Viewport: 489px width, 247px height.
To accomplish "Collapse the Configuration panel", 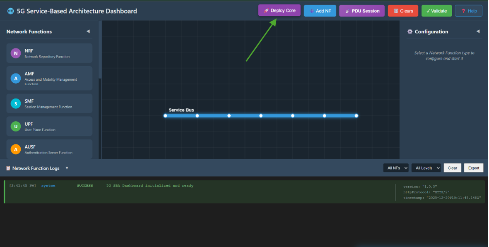I will pos(478,31).
